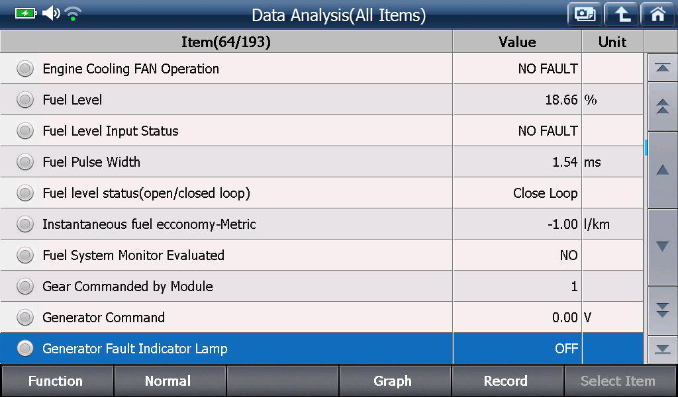
Task: Tap the home icon in title bar
Action: (x=657, y=15)
